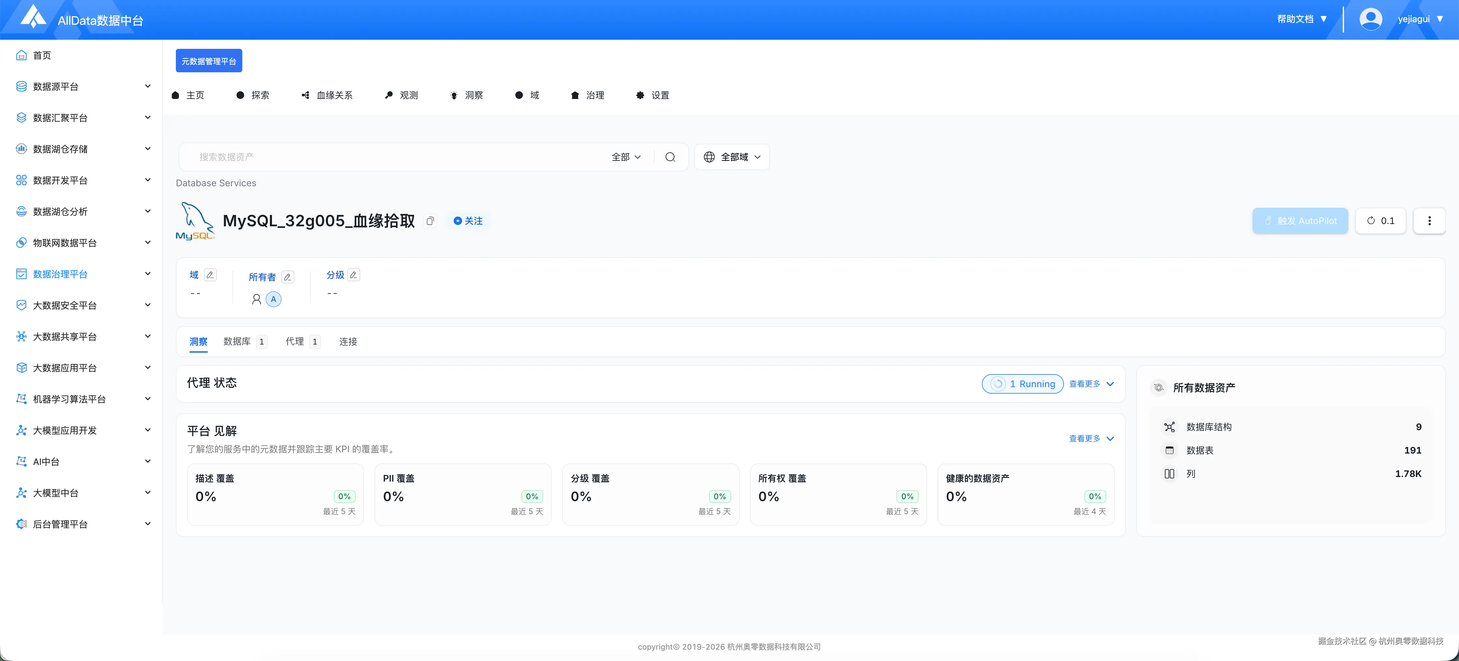Expand the 数据源平台 sidebar menu
The image size is (1459, 661).
click(84, 86)
